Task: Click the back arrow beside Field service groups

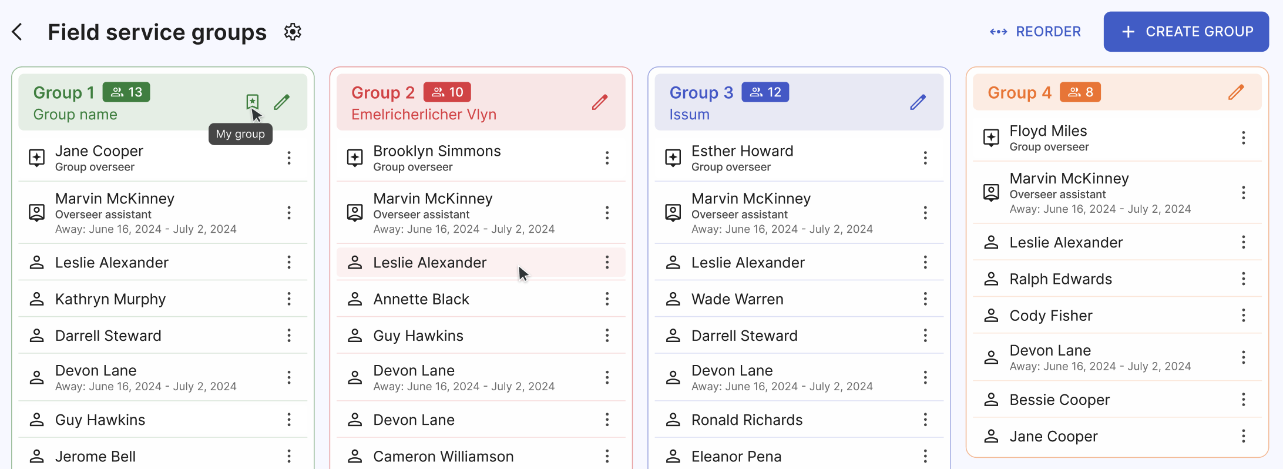Action: pyautogui.click(x=18, y=32)
